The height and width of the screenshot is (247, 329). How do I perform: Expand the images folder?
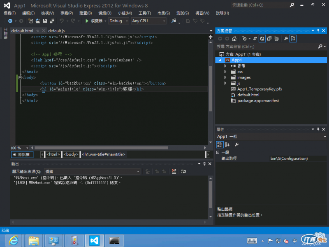coord(225,77)
